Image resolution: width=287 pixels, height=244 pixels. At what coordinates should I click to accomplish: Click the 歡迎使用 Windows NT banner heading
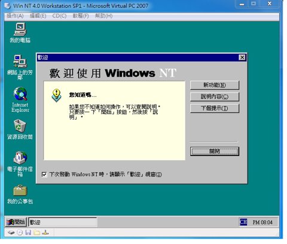[x=113, y=74]
